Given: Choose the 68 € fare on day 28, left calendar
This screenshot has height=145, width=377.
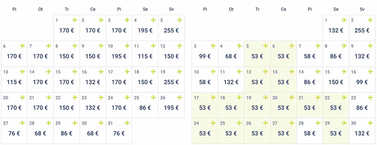Looking at the screenshot, I should (40, 134).
